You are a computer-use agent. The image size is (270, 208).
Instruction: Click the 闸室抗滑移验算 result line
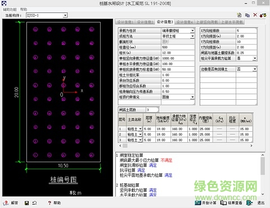click(x=138, y=165)
